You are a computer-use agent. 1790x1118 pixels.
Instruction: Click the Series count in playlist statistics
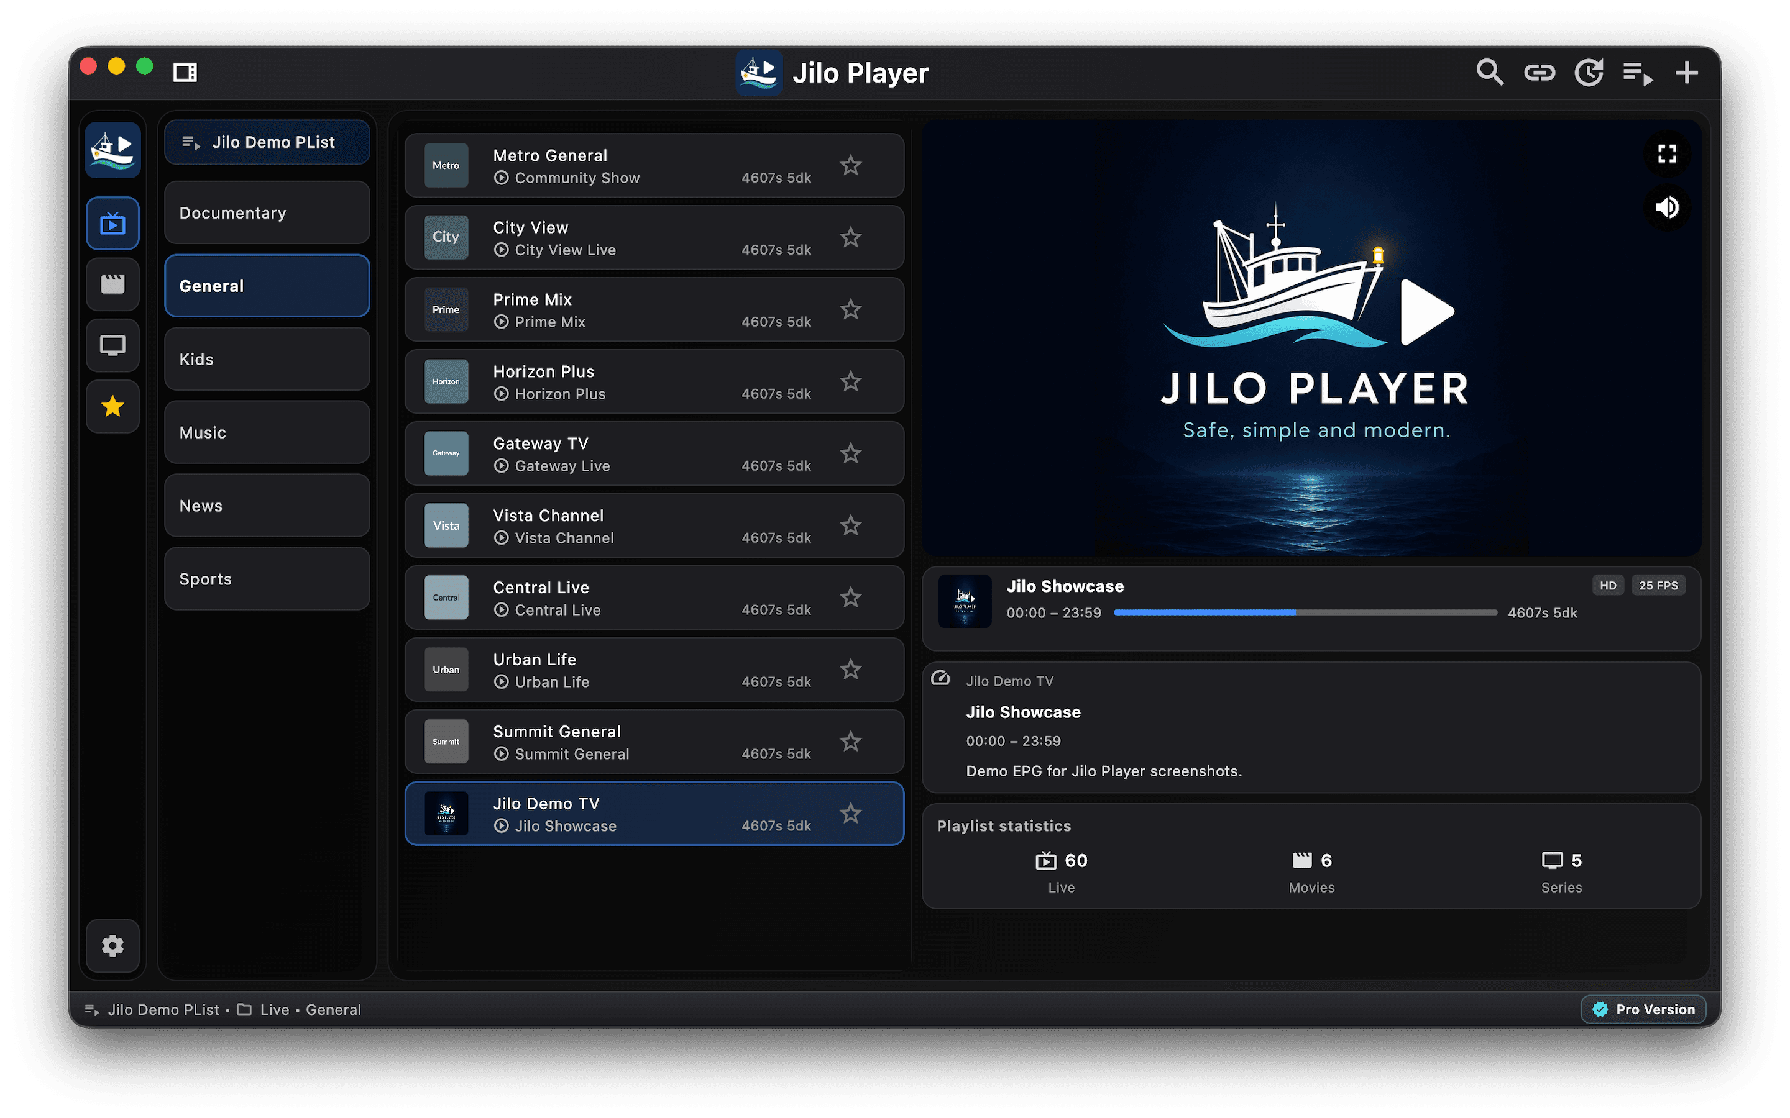(x=1561, y=872)
